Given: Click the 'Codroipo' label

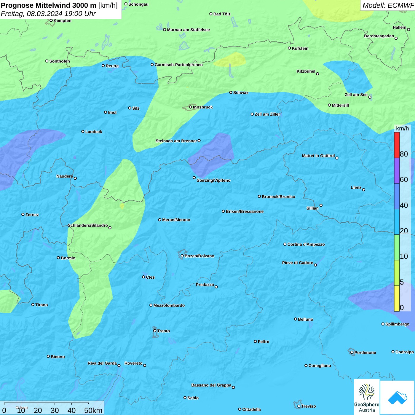Looking at the screenshot, I should point(404,352).
